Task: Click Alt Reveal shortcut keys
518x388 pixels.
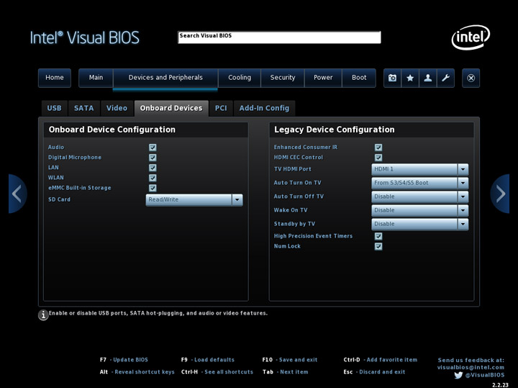Action: click(137, 372)
